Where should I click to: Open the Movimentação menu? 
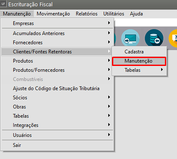click(53, 14)
